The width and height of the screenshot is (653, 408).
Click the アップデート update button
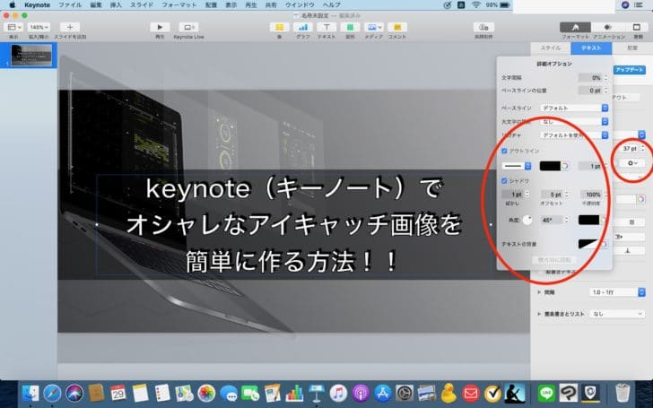click(630, 70)
